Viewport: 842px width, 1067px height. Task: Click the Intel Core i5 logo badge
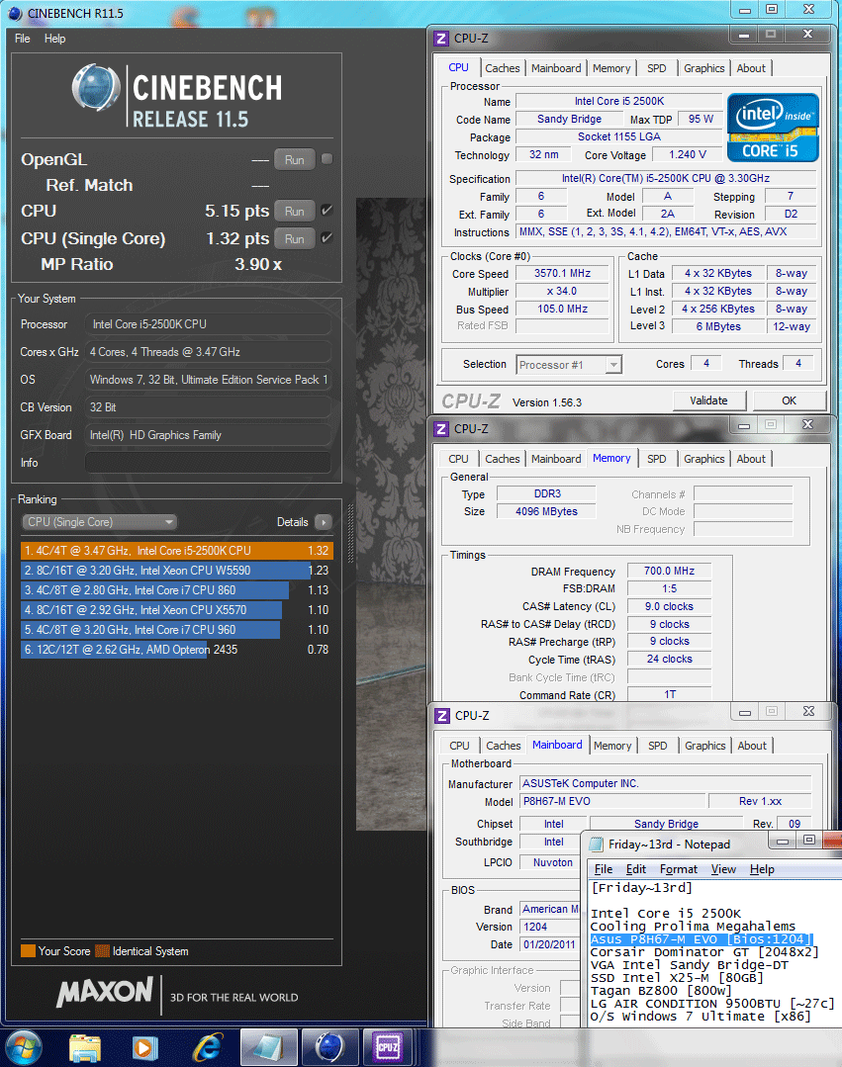pyautogui.click(x=773, y=128)
